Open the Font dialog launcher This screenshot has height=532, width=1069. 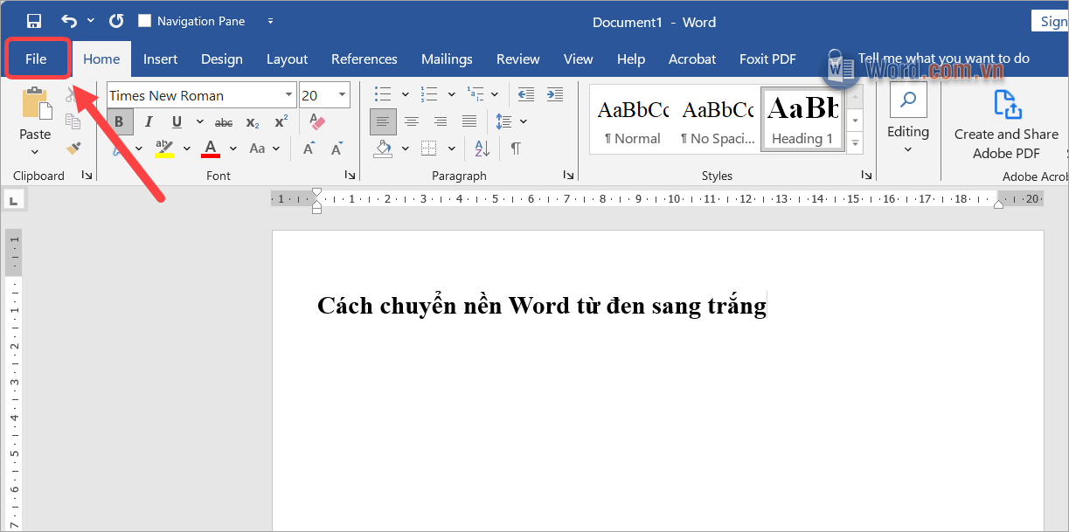[x=350, y=176]
